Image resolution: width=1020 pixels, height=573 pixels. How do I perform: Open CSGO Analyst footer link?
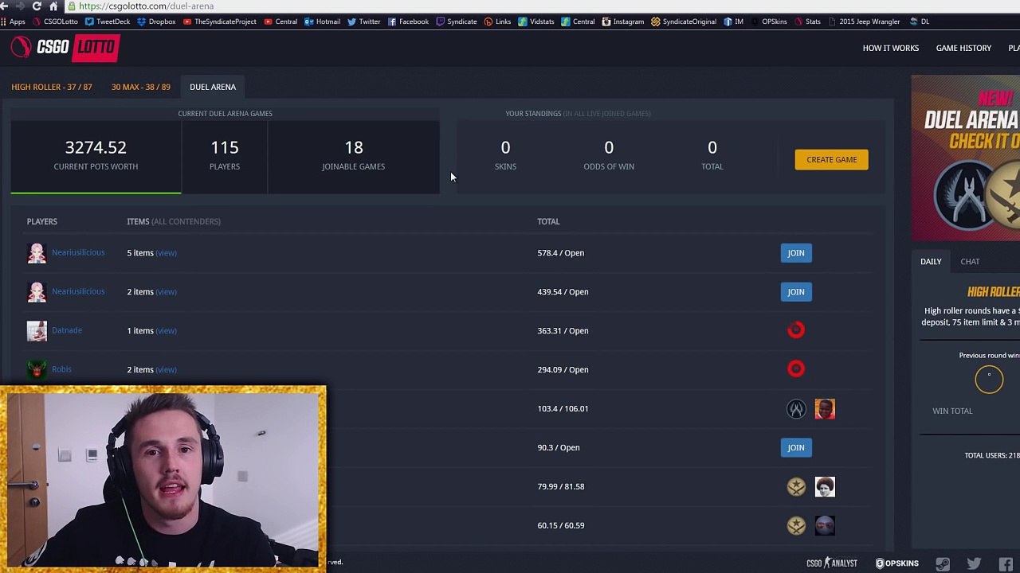832,563
